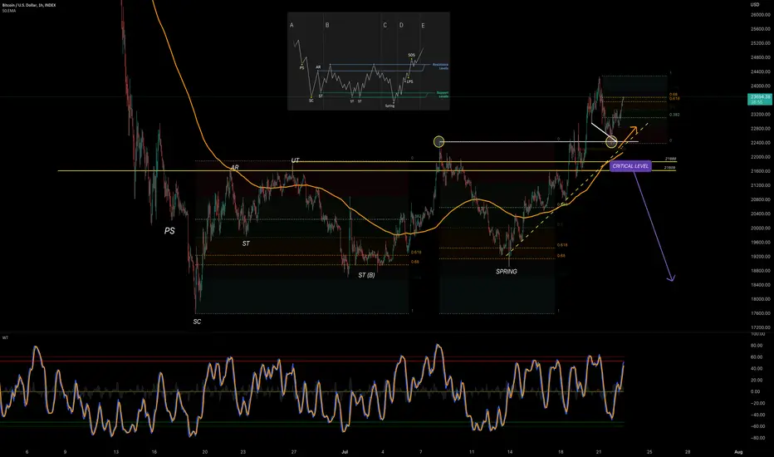
Task: Click 25600.00 on the price axis
Action: coord(761,29)
